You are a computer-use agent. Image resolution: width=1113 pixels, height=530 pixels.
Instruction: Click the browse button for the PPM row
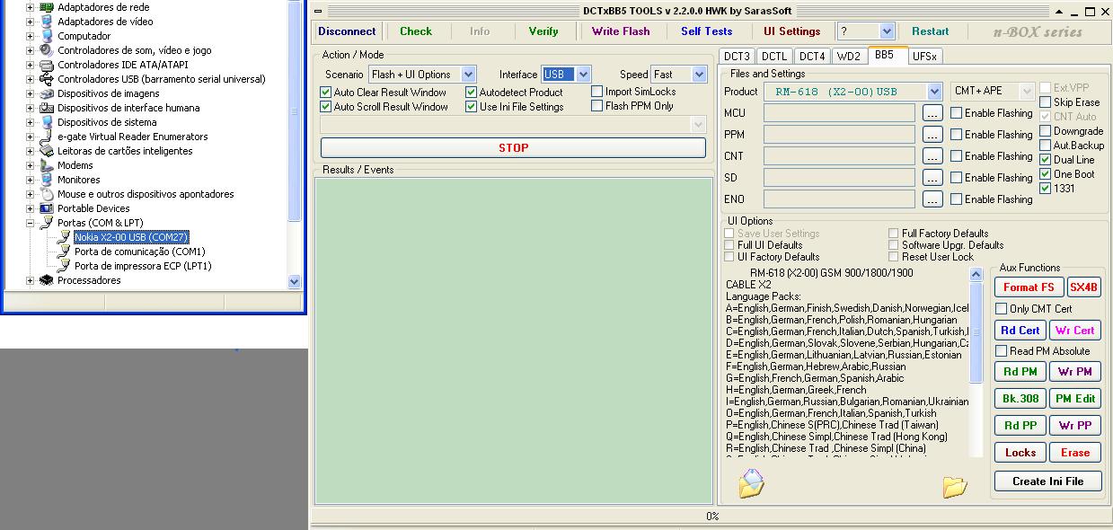pos(932,135)
